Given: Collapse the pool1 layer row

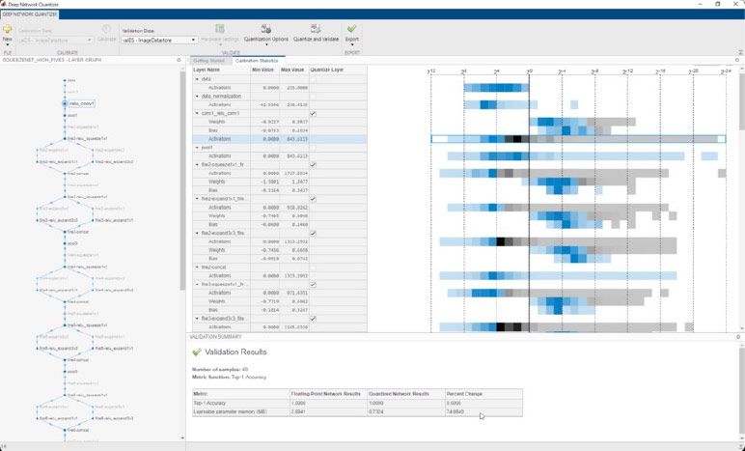Looking at the screenshot, I should 197,148.
